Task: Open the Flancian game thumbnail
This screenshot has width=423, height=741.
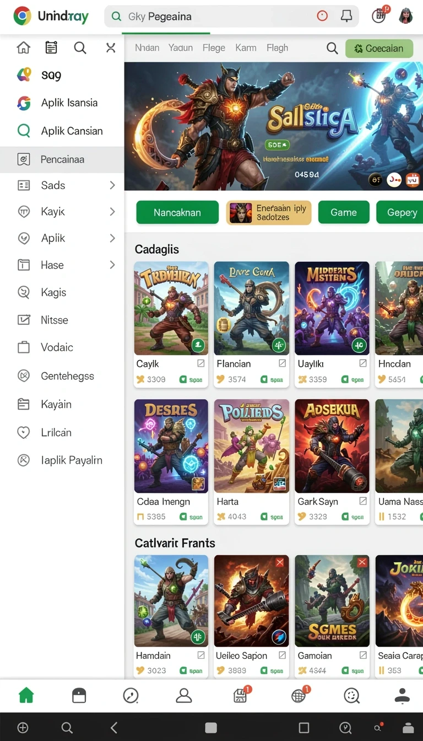Action: tap(252, 308)
